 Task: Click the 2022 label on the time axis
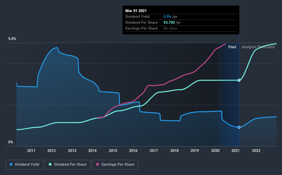256,151
